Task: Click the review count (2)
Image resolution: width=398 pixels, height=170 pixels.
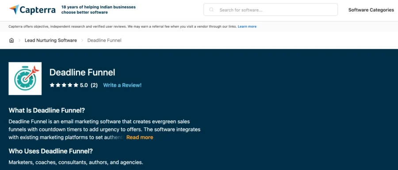Action: (x=94, y=85)
